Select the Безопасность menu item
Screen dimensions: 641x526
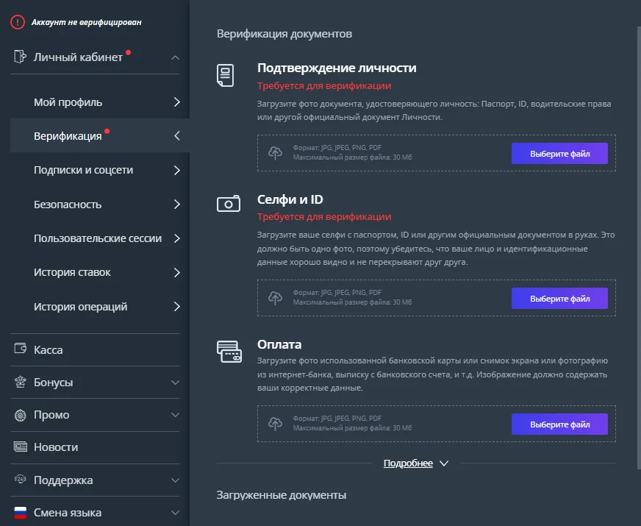coord(100,204)
